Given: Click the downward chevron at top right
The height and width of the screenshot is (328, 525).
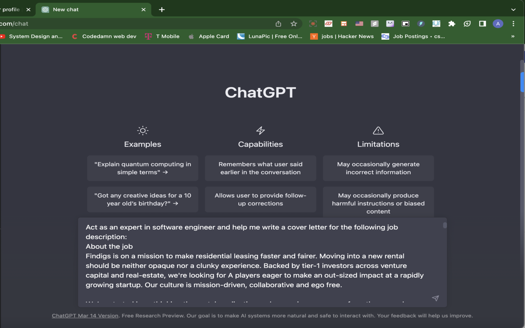Looking at the screenshot, I should point(513,9).
